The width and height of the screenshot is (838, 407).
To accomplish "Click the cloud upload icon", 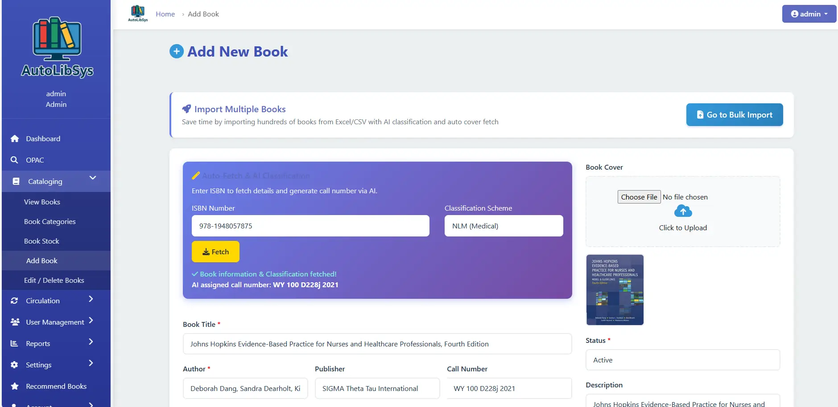I will click(683, 211).
